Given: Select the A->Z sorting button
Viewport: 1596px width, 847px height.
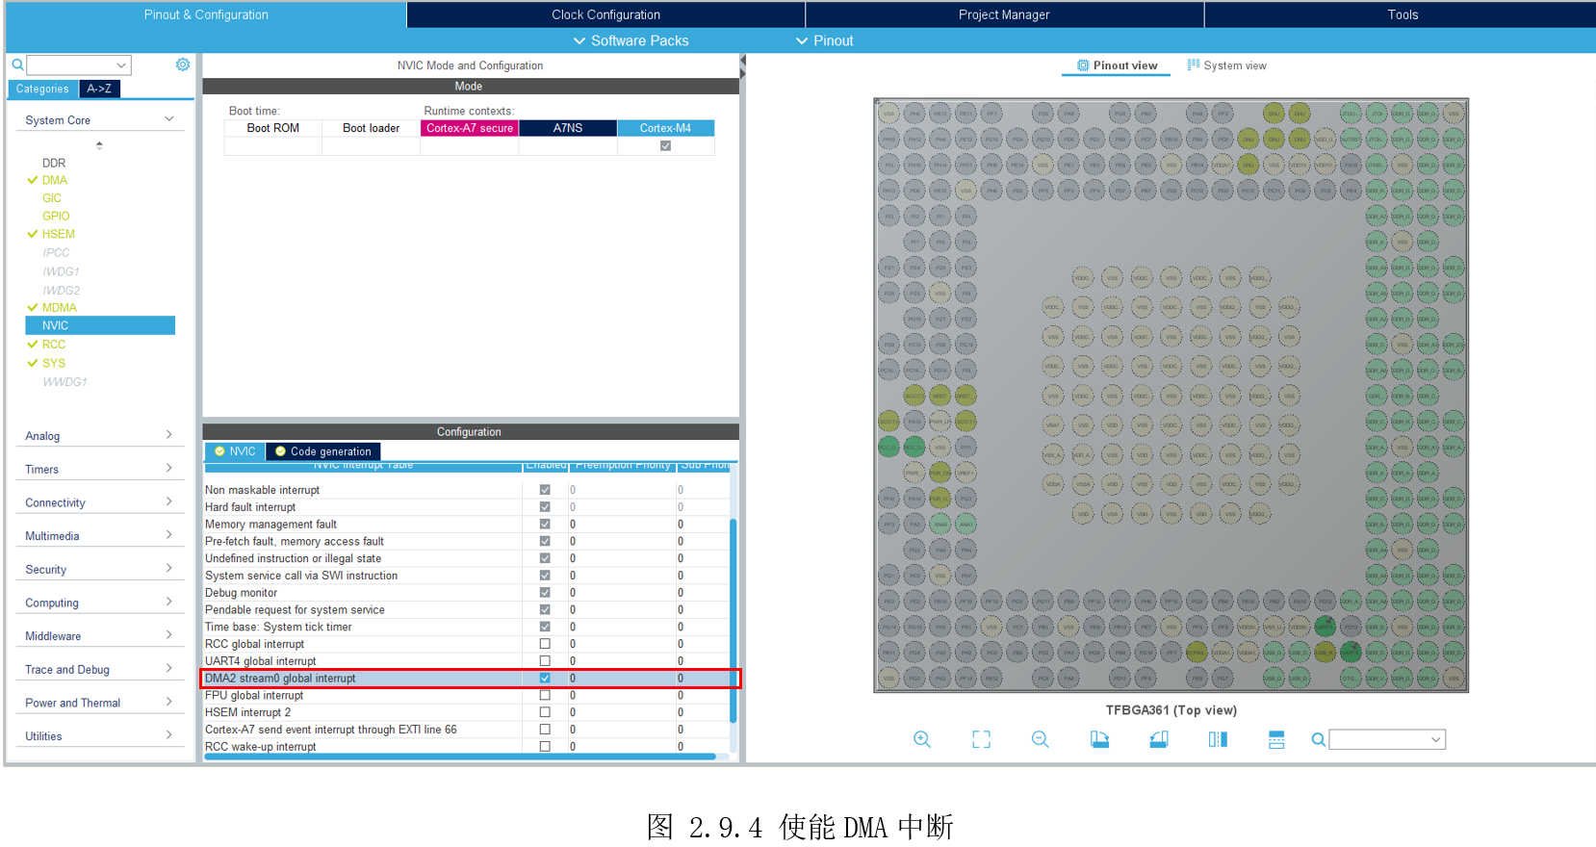Looking at the screenshot, I should [x=99, y=89].
